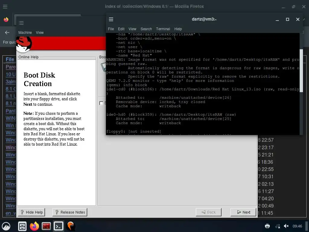
Task: Open the terminal File menu
Action: pyautogui.click(x=111, y=29)
